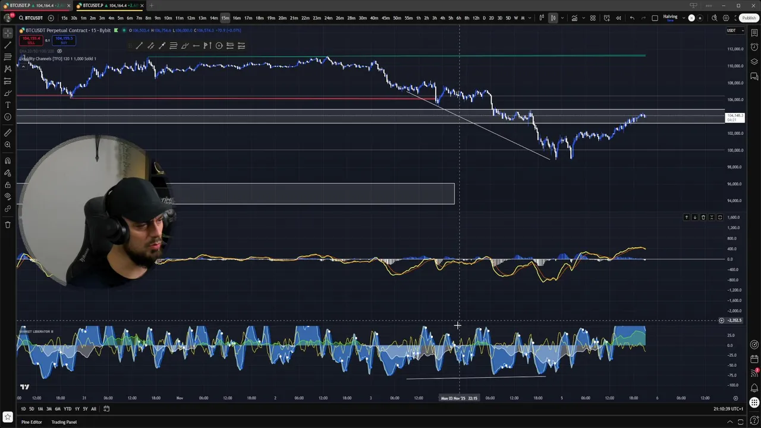Expand indicators favorites dropdown

tap(584, 18)
